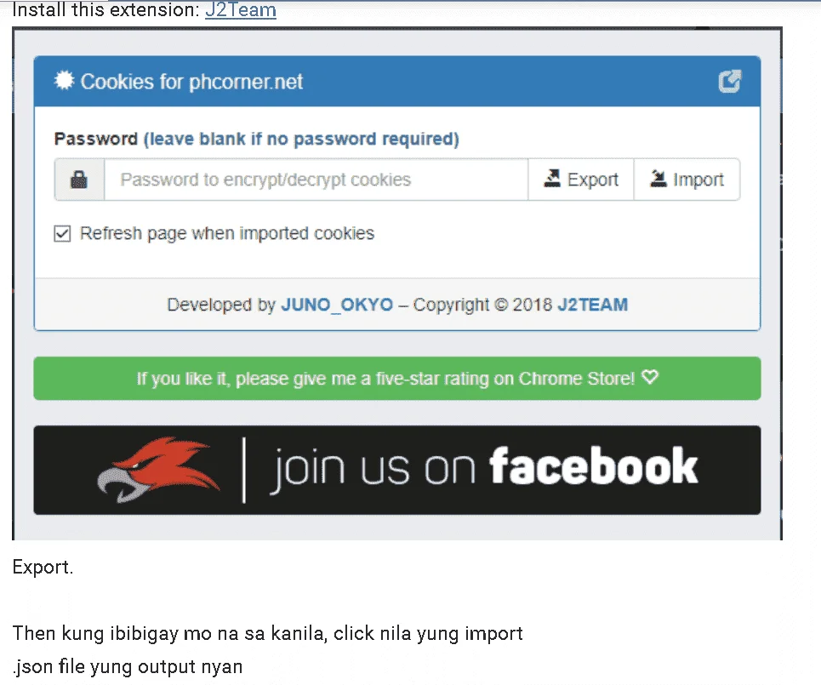Click the import arrow icon
Image resolution: width=821 pixels, height=685 pixels.
[659, 178]
